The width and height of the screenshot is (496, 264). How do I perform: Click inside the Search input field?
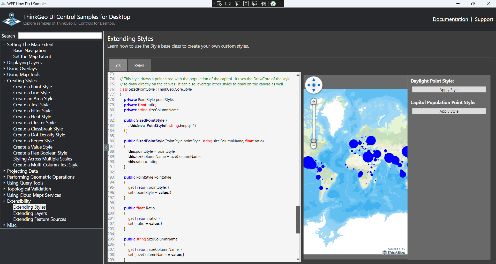[x=60, y=35]
